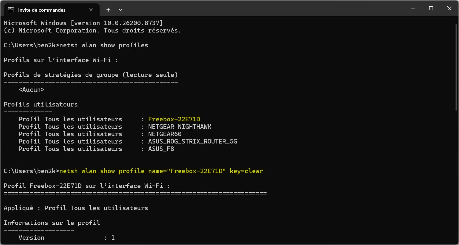Click the ASUS_ROG_STRIX_ROUTER_5G profile name
Image resolution: width=459 pixels, height=245 pixels.
point(193,141)
